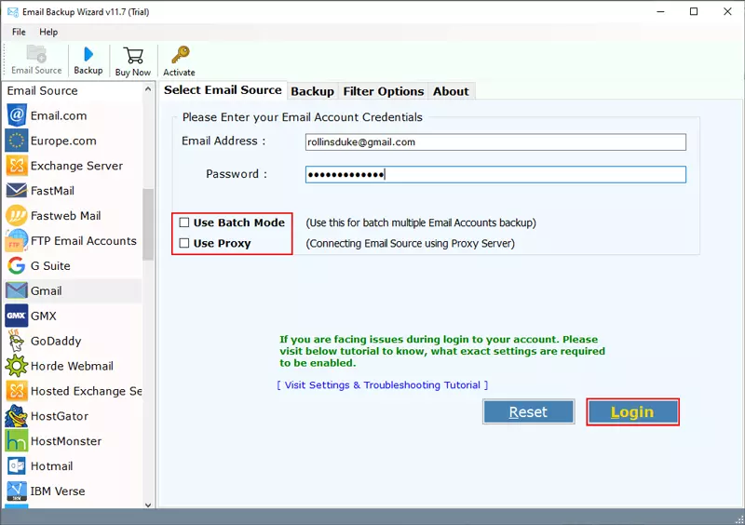Select the IBM Verse entry text
The width and height of the screenshot is (745, 525).
click(x=58, y=491)
